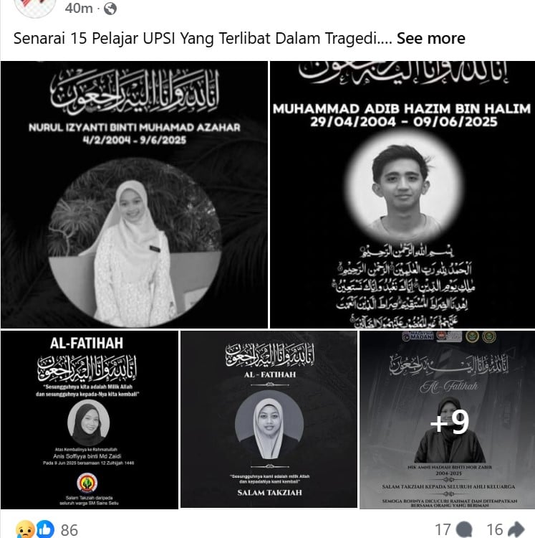Image resolution: width=535 pixels, height=538 pixels.
Task: Open the 17 comments count
Action: 443,530
